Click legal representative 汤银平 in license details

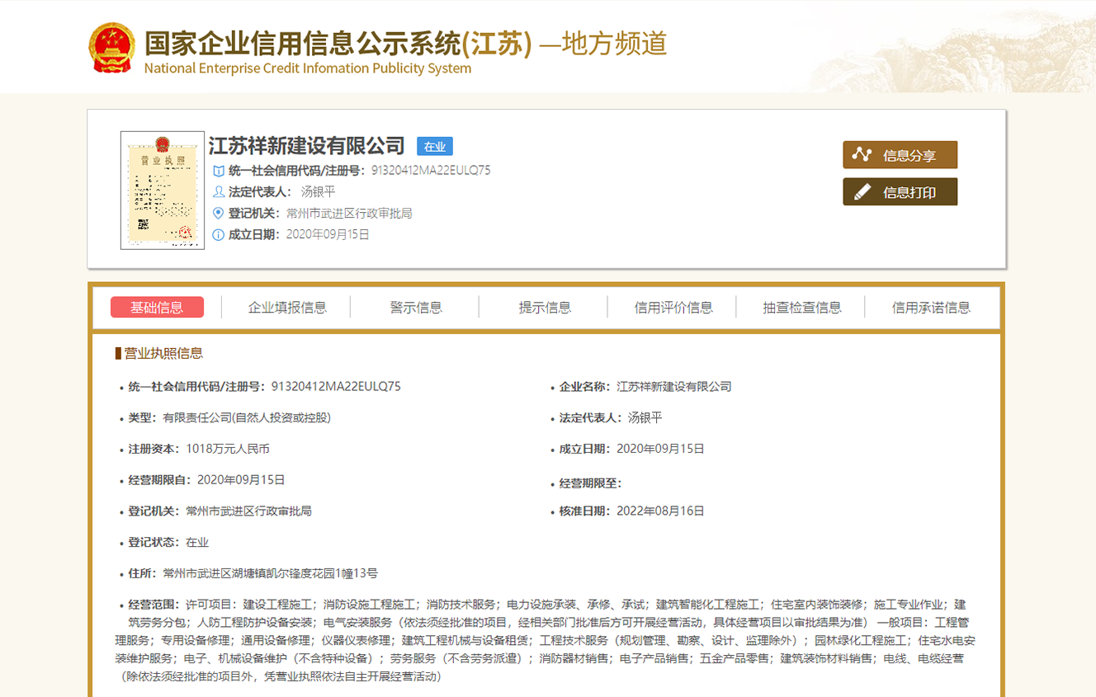645,417
